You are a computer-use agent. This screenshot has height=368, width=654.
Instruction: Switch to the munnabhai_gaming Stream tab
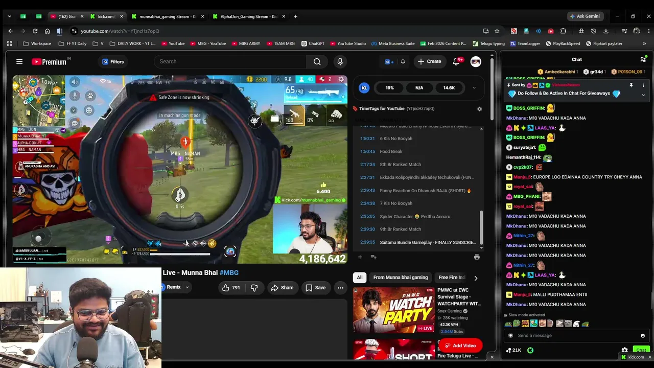point(168,16)
